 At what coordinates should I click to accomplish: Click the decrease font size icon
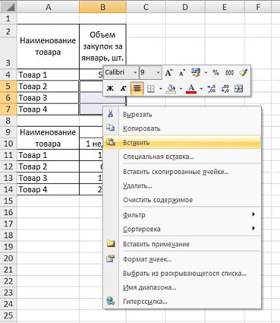click(182, 72)
